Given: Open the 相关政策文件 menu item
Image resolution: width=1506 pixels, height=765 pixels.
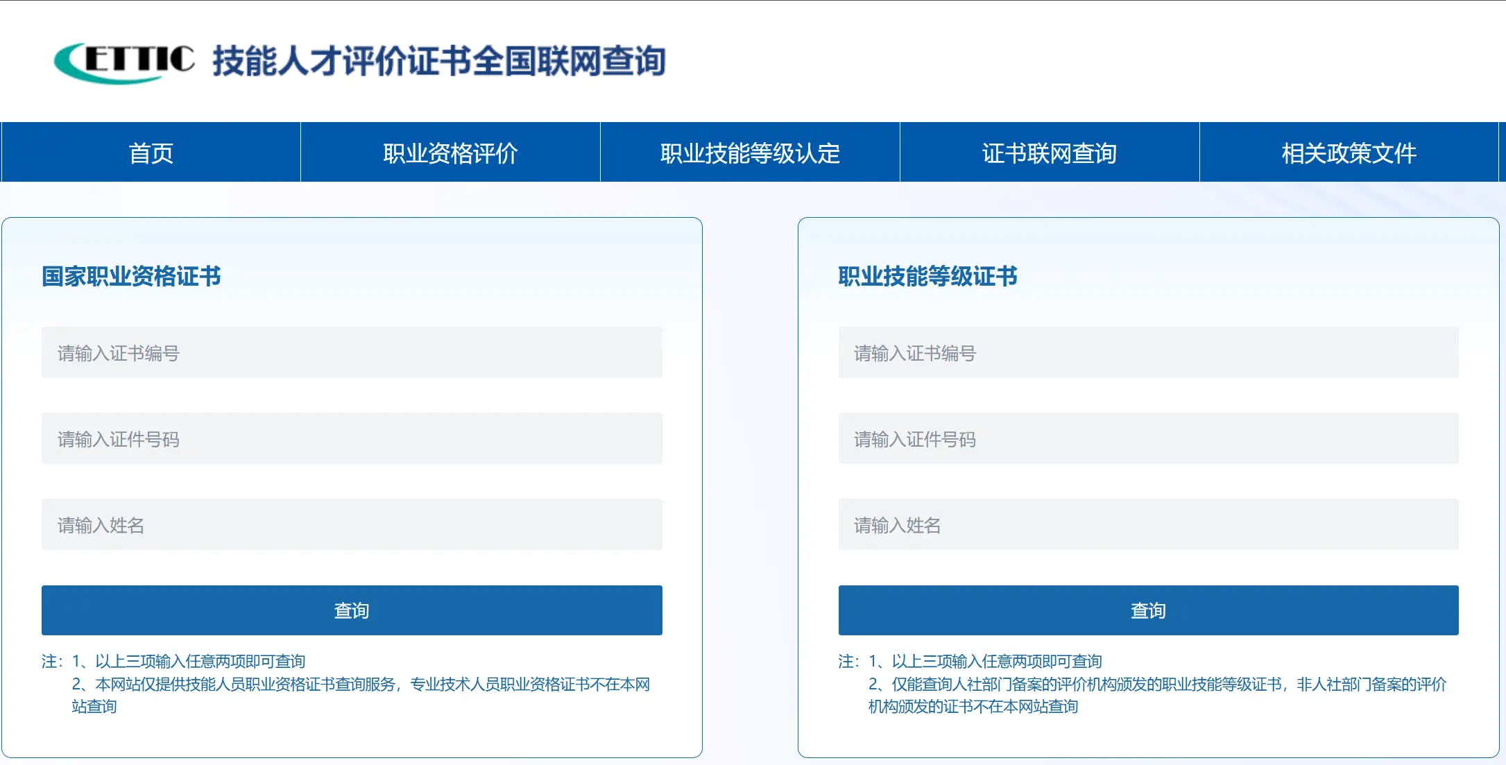Looking at the screenshot, I should click(x=1349, y=152).
